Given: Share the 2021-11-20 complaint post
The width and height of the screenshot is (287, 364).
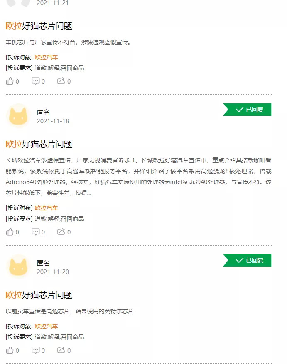Looking at the screenshot, I should (61, 350).
